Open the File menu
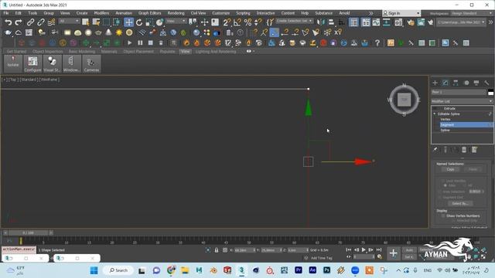 [6, 13]
